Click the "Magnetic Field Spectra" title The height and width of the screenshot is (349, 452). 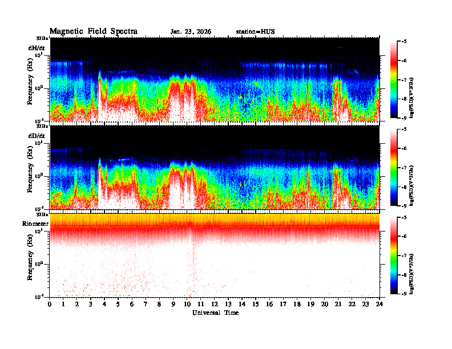click(x=94, y=31)
